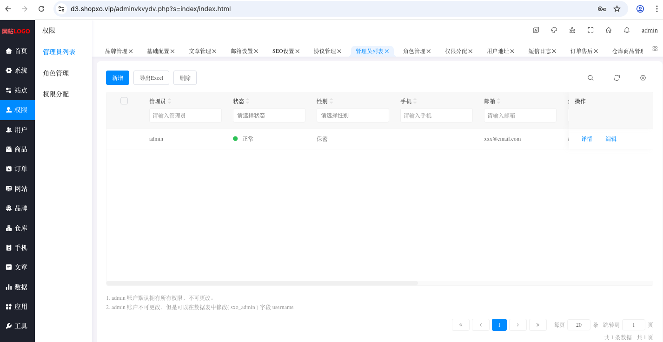Select 角色管理 in submenu
Screen dimensions: 663x342
pyautogui.click(x=56, y=73)
